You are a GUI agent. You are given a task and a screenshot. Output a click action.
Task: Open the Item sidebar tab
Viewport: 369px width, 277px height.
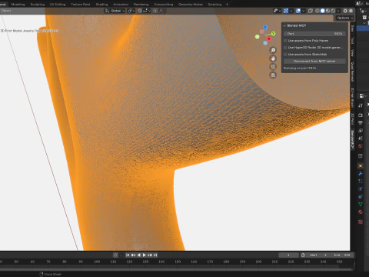pos(352,28)
